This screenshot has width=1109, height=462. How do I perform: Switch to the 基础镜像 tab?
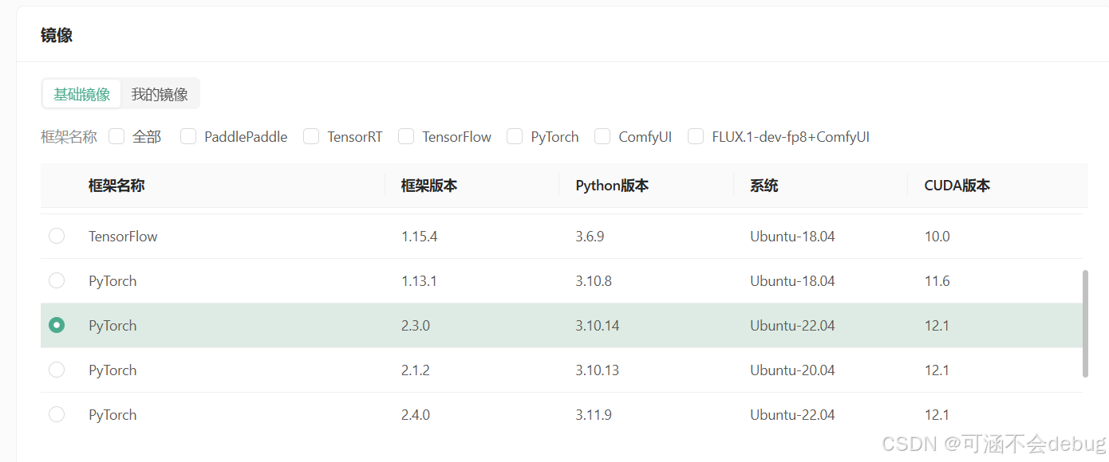coord(81,94)
